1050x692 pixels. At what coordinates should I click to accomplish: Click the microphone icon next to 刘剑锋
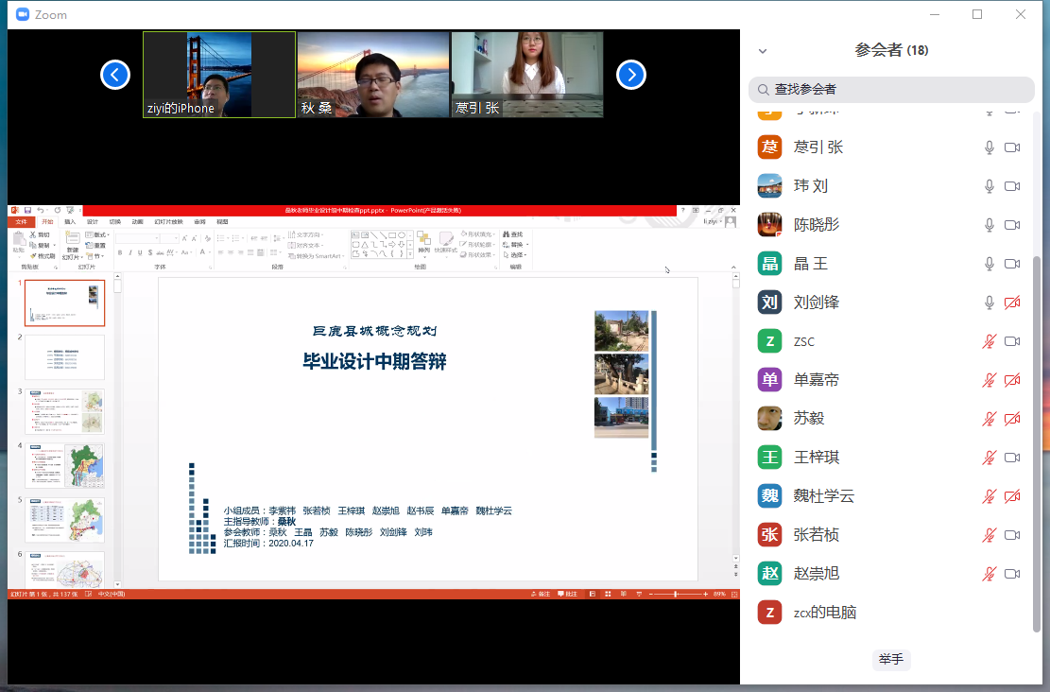coord(990,303)
